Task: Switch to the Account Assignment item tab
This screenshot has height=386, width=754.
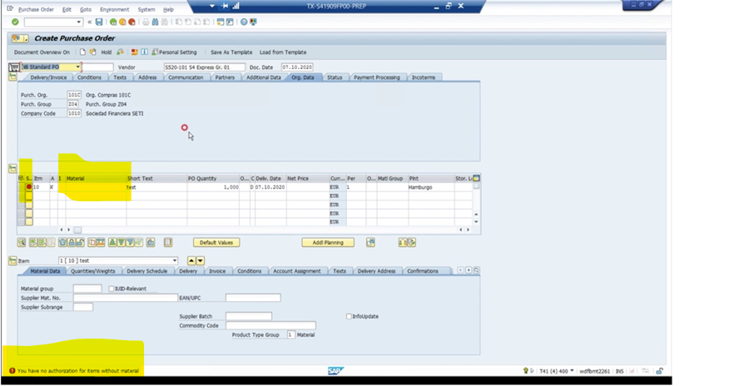Action: click(297, 271)
